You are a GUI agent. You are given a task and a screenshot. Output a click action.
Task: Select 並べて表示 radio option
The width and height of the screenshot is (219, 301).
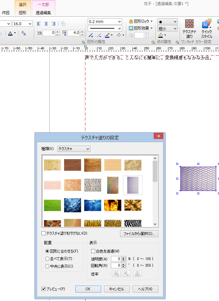[x=47, y=259]
